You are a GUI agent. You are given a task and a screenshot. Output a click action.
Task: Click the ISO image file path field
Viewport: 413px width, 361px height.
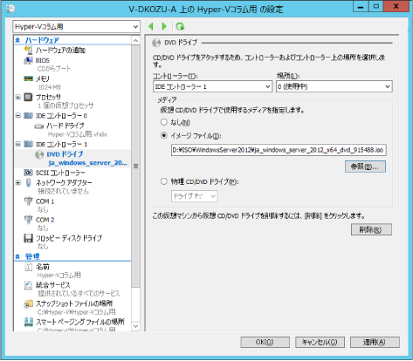(279, 150)
